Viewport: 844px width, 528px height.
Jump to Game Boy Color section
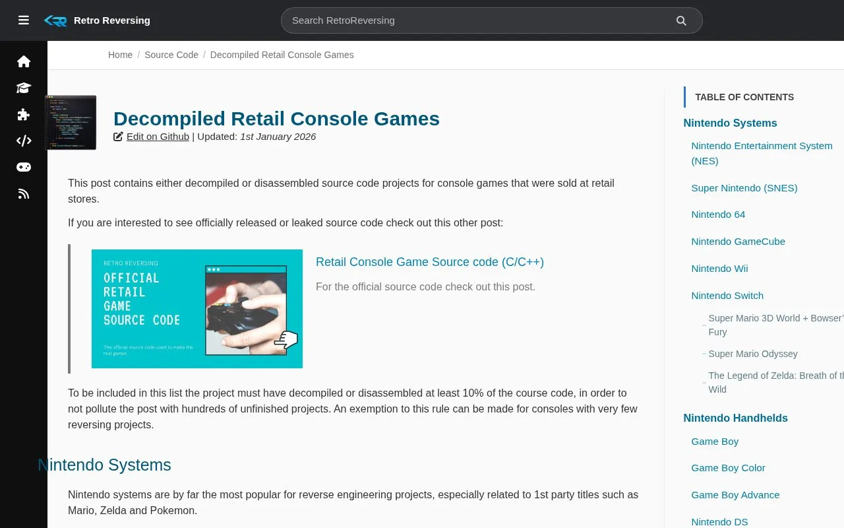728,468
